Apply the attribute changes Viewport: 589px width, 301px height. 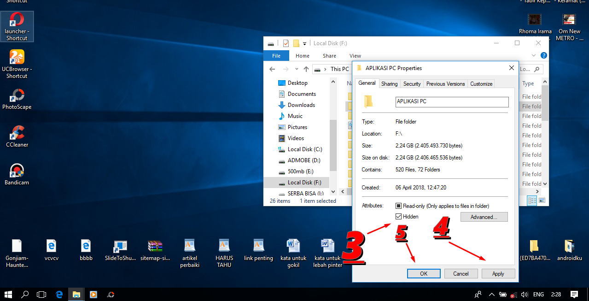pyautogui.click(x=498, y=273)
